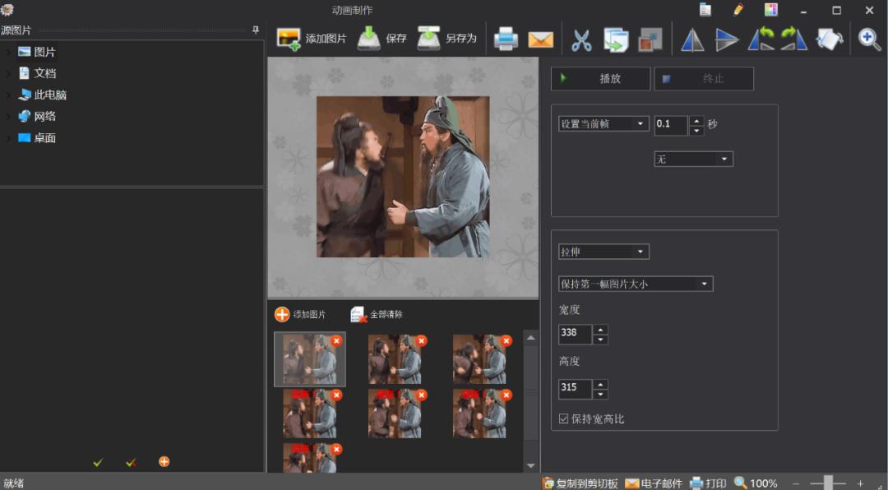
Task: Expand the 图片 folder tree node
Action: click(x=8, y=52)
